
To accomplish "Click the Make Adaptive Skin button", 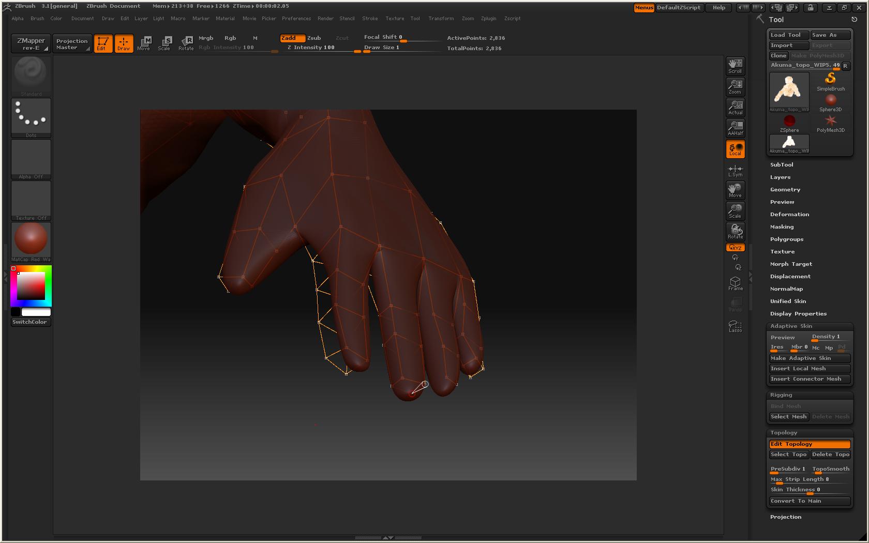I will point(810,358).
